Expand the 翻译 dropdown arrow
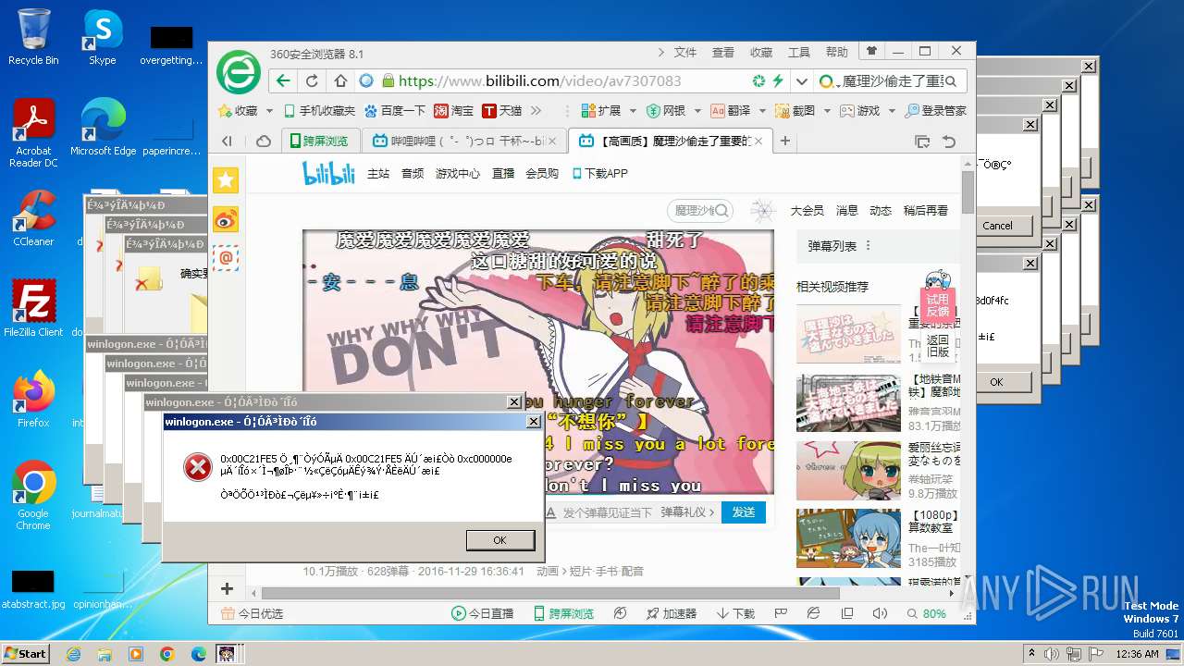This screenshot has width=1184, height=666. pos(762,111)
